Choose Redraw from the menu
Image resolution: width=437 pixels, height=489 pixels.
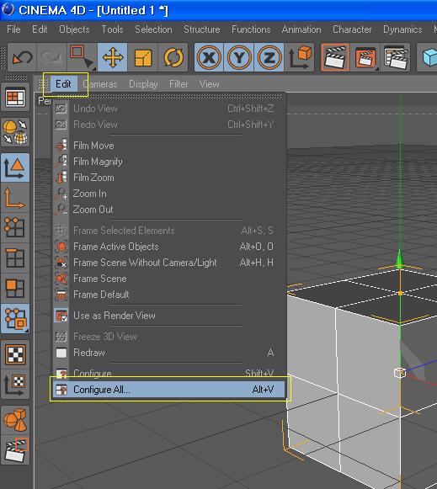[x=168, y=353]
